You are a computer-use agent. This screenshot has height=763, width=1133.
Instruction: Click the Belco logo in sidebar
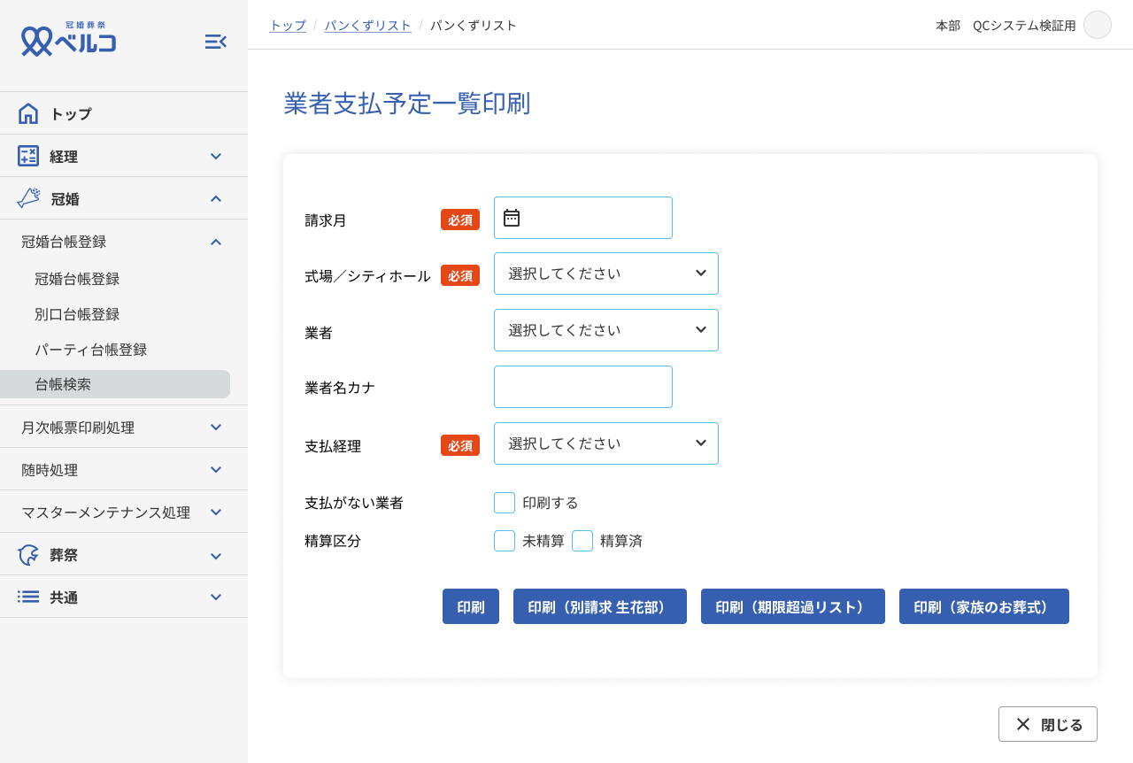[x=69, y=40]
